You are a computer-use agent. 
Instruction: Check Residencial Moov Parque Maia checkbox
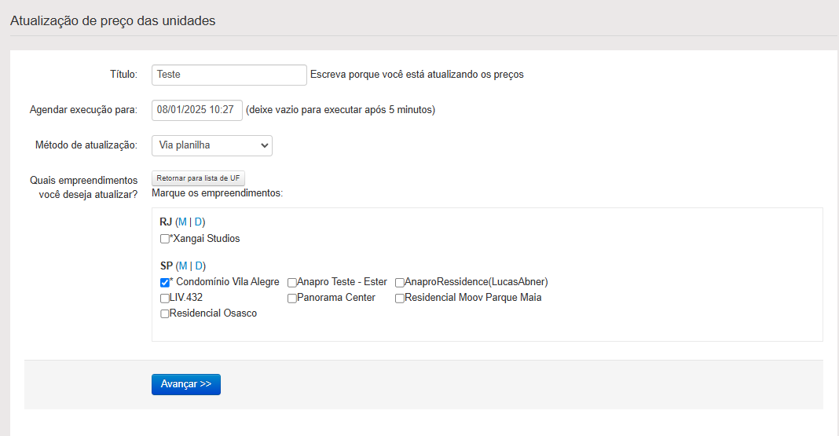(400, 299)
